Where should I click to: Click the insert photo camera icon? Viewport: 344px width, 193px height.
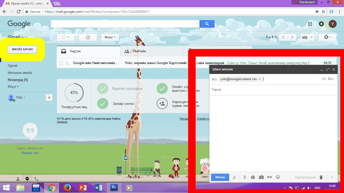point(261,177)
